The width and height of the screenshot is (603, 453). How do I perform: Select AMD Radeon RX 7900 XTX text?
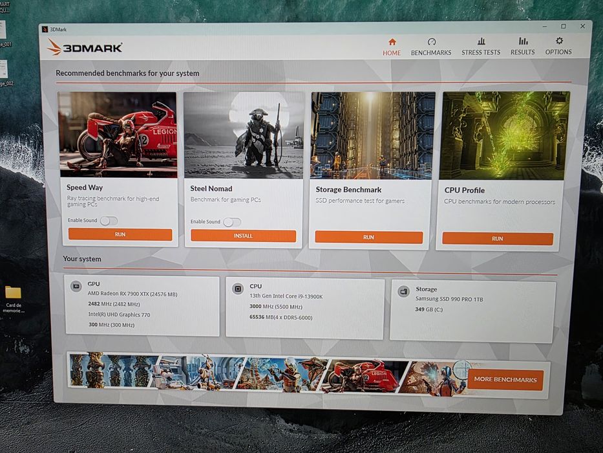click(132, 294)
